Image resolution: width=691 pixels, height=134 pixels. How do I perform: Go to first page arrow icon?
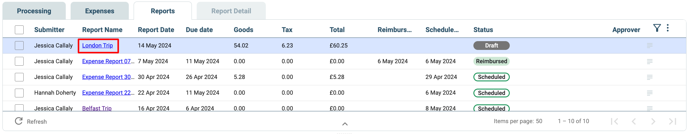click(x=614, y=121)
